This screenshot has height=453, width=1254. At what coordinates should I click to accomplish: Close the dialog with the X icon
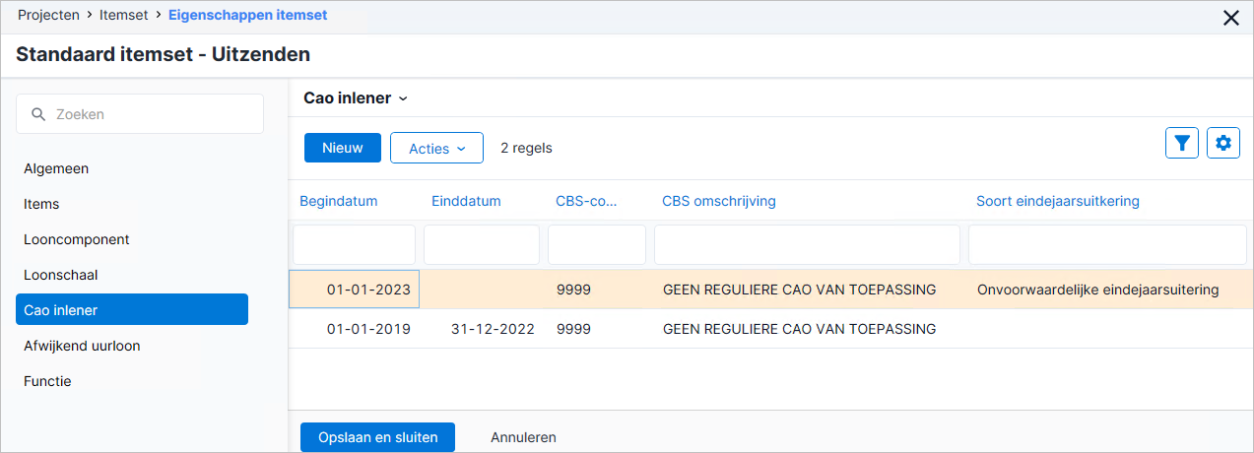click(x=1230, y=17)
